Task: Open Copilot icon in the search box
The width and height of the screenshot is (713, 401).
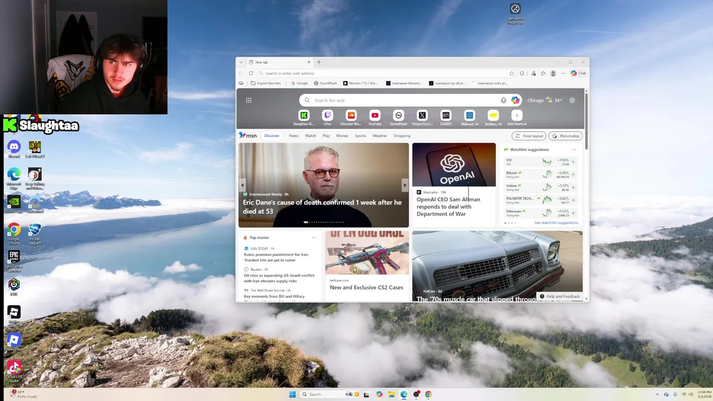Action: [515, 100]
